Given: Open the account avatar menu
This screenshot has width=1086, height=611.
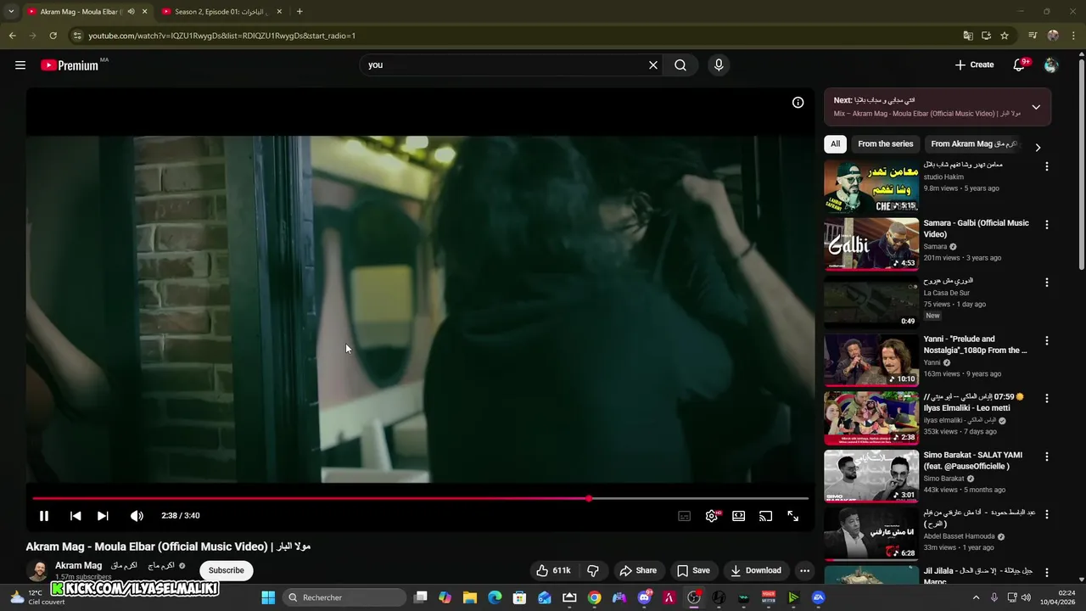Looking at the screenshot, I should pyautogui.click(x=1051, y=64).
